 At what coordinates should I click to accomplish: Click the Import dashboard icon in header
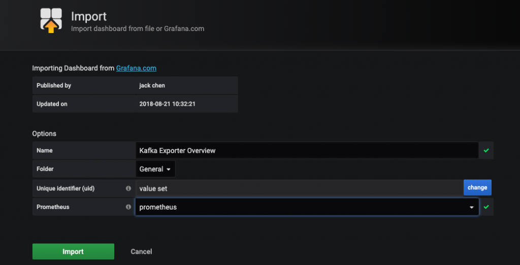click(51, 20)
